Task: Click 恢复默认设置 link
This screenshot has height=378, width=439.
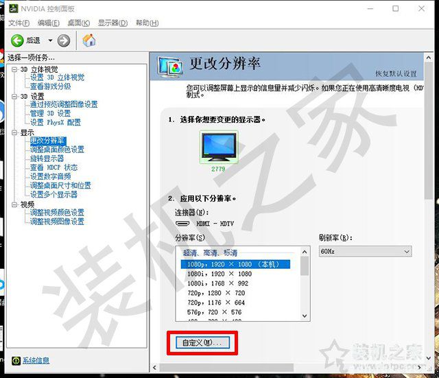Action: (x=396, y=74)
